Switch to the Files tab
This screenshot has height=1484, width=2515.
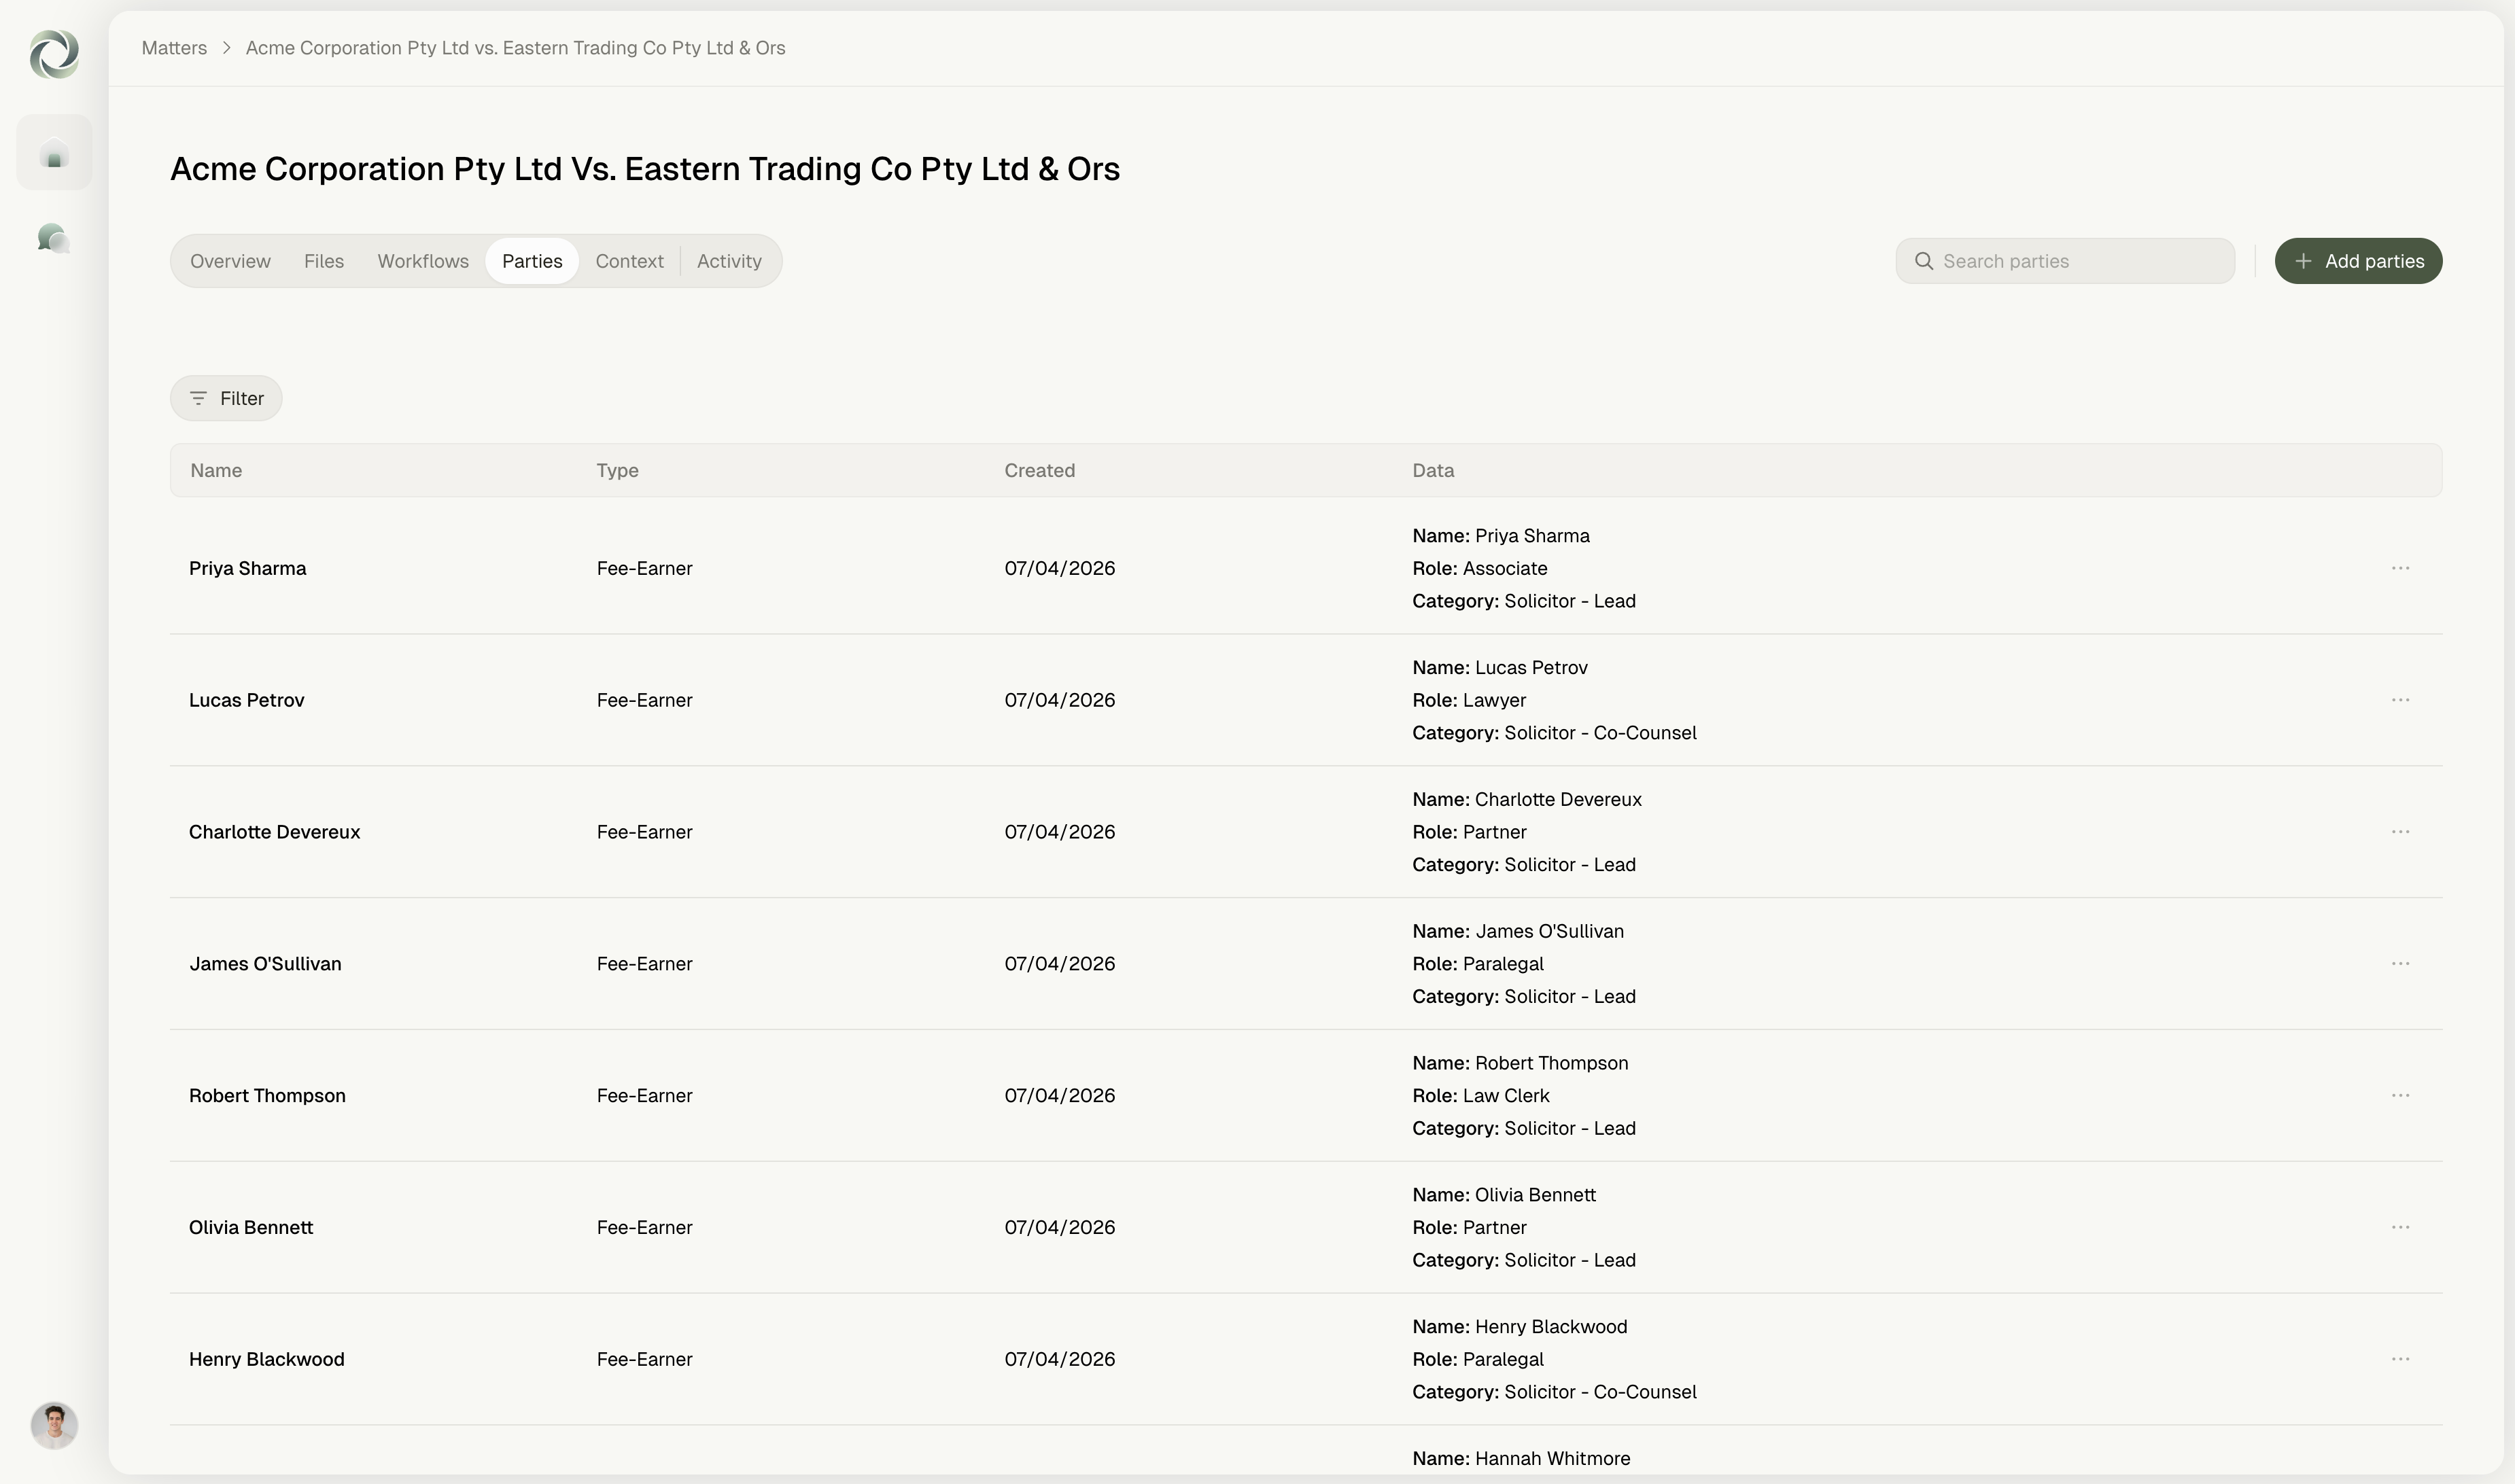(x=324, y=261)
